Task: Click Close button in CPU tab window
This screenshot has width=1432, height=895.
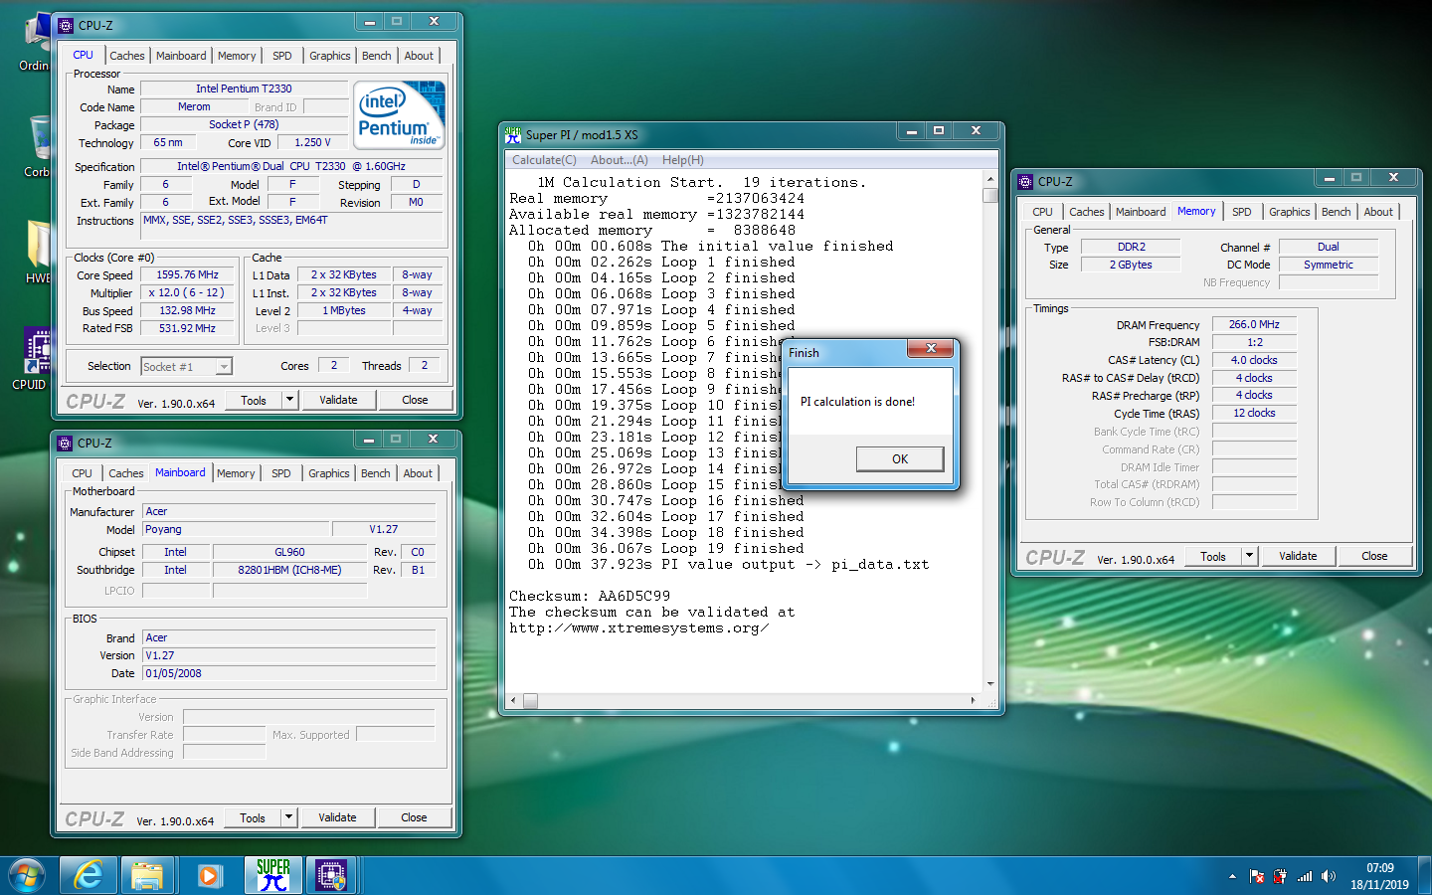Action: (x=415, y=400)
